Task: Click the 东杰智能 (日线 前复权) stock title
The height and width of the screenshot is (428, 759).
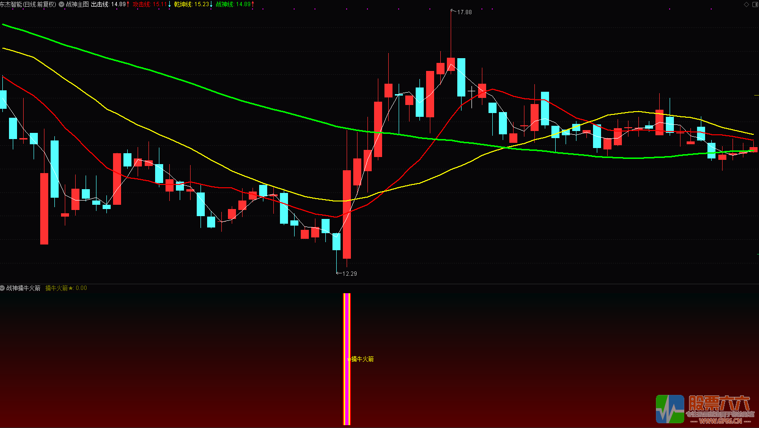Action: click(28, 4)
